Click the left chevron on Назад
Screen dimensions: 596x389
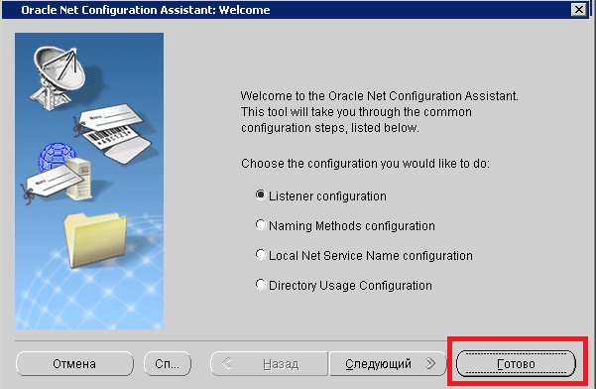[227, 363]
